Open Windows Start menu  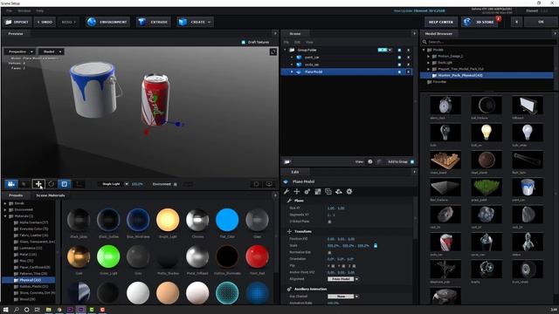tap(6, 310)
